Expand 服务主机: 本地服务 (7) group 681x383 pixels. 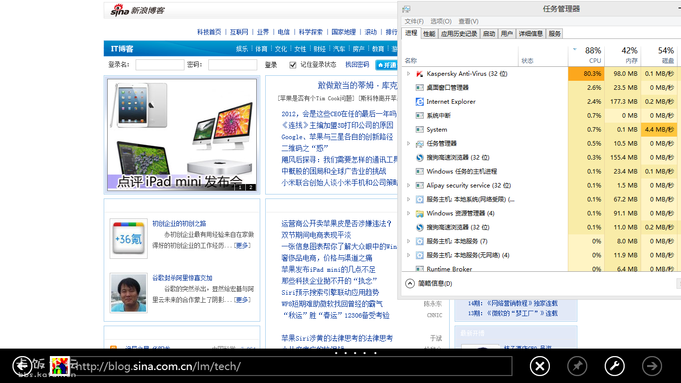(x=409, y=241)
